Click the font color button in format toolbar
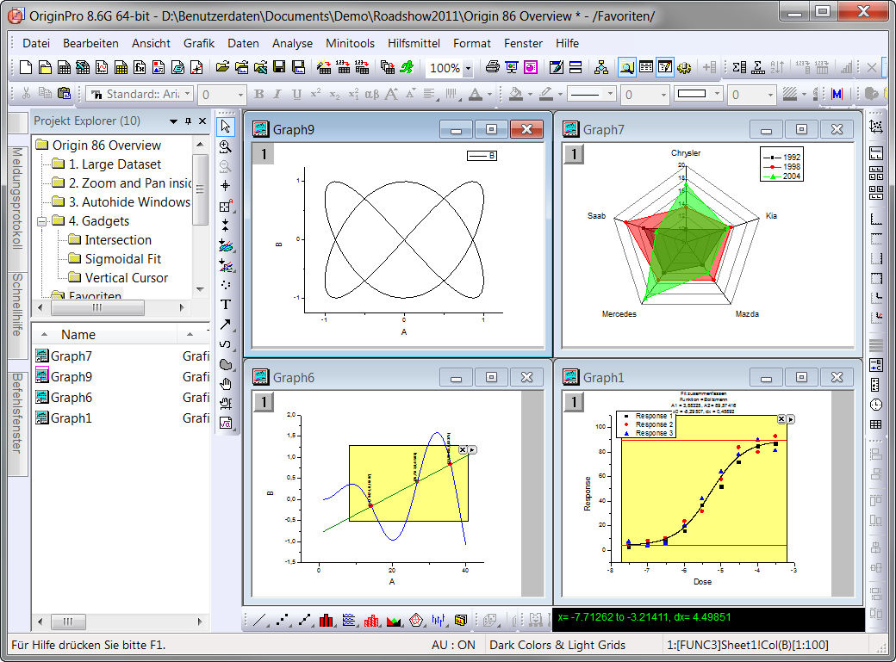This screenshot has height=662, width=896. [476, 94]
